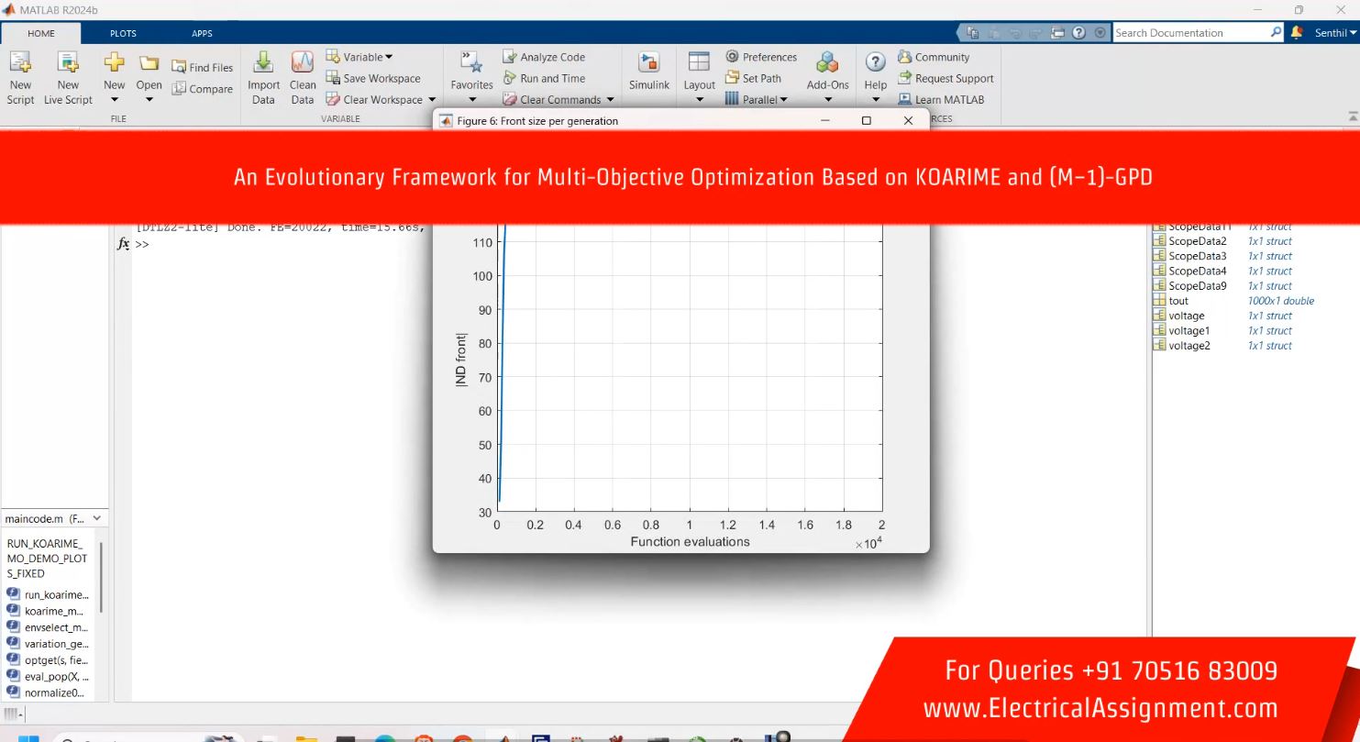Expand the maincode.m details panel dropdown
The height and width of the screenshot is (742, 1360).
click(x=97, y=518)
